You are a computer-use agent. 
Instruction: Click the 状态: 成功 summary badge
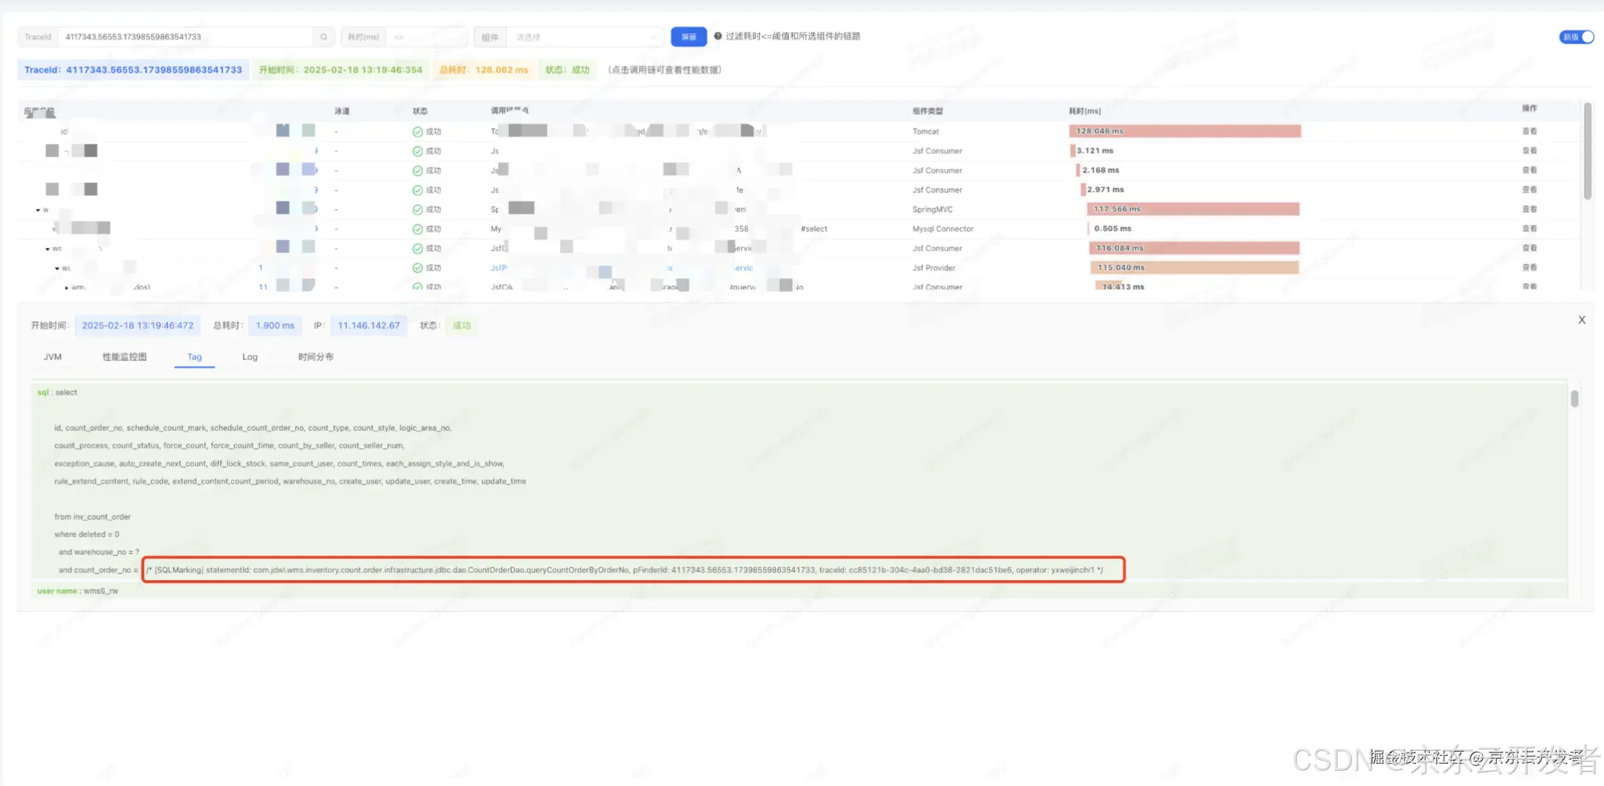point(567,70)
